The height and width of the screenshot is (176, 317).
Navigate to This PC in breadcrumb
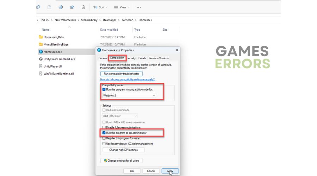pyautogui.click(x=45, y=20)
